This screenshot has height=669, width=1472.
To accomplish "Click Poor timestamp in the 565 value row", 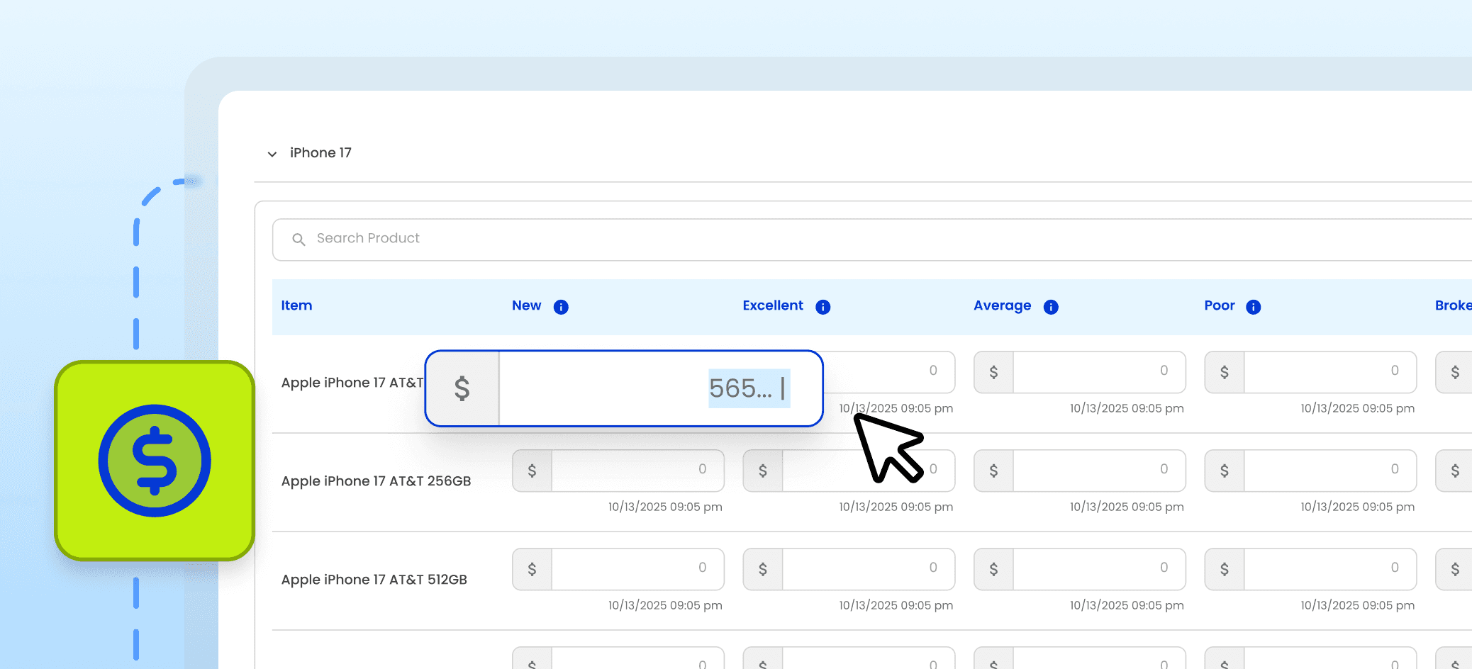I will coord(1357,408).
